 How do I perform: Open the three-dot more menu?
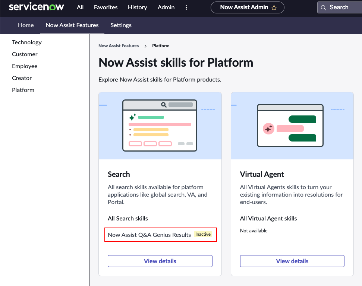pyautogui.click(x=186, y=7)
